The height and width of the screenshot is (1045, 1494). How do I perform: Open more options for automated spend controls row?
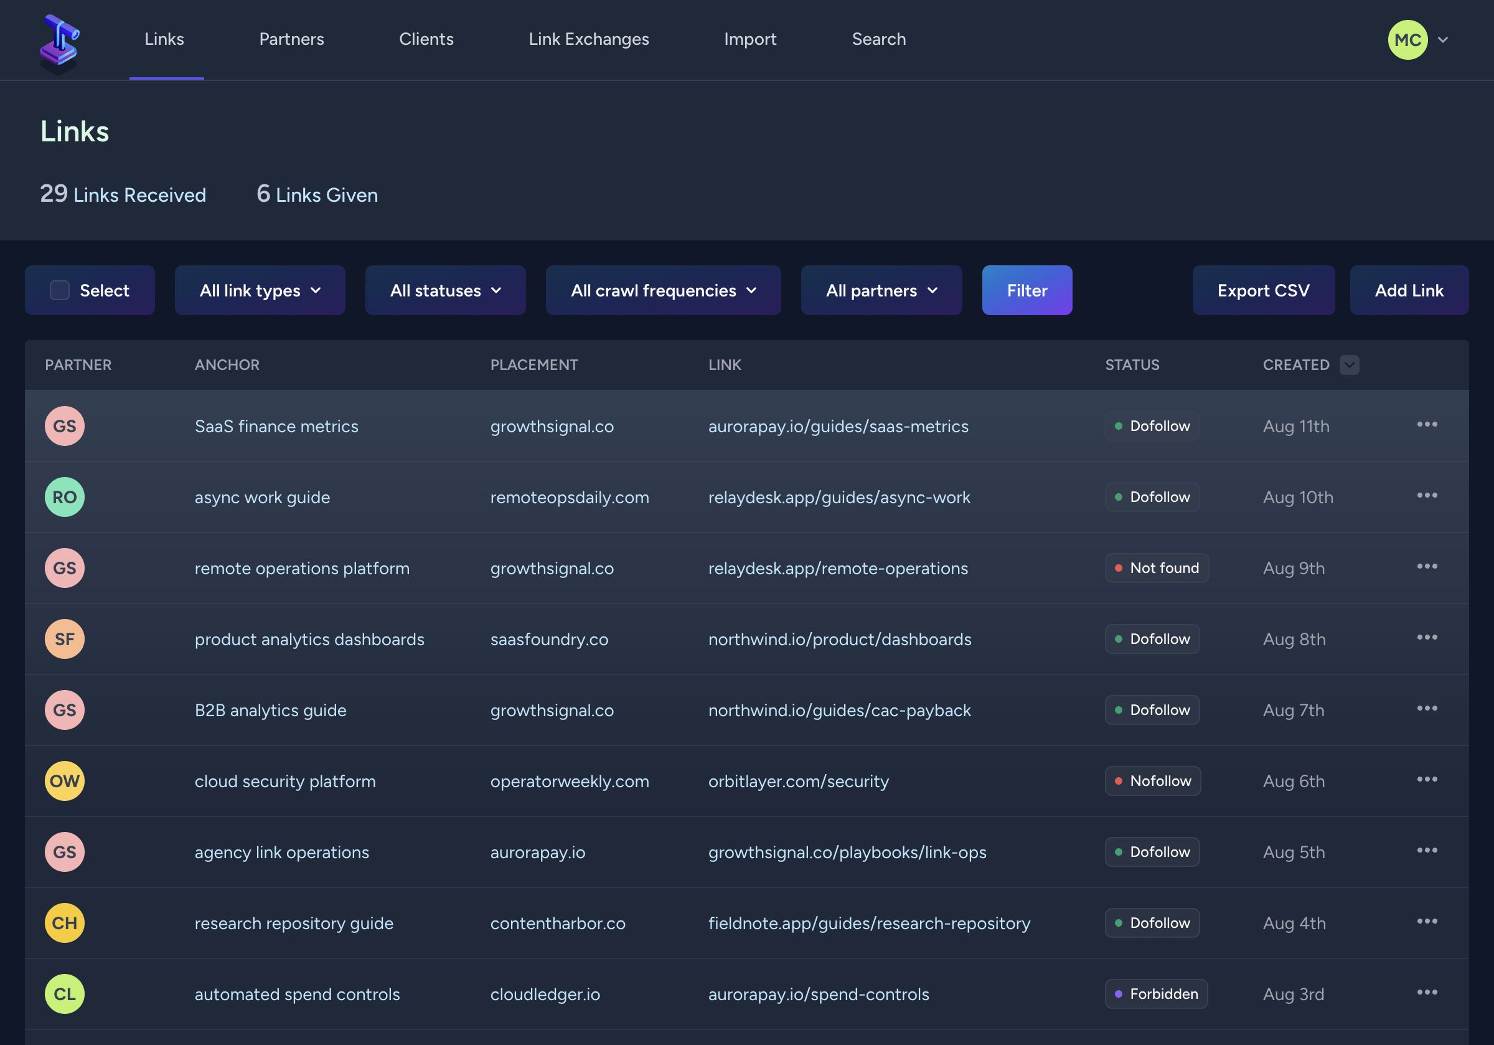pos(1426,992)
